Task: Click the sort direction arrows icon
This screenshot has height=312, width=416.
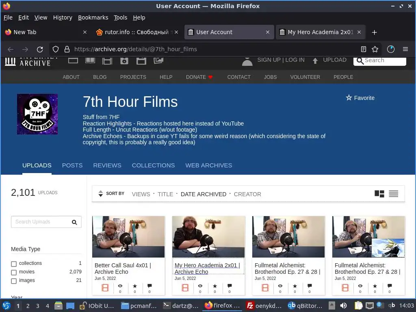Action: [101, 194]
